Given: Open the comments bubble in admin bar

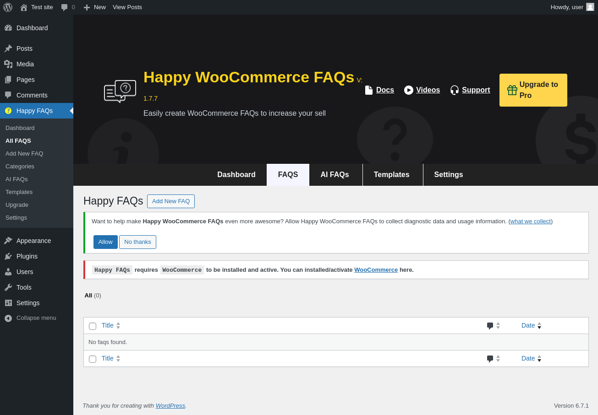Looking at the screenshot, I should coord(64,7).
